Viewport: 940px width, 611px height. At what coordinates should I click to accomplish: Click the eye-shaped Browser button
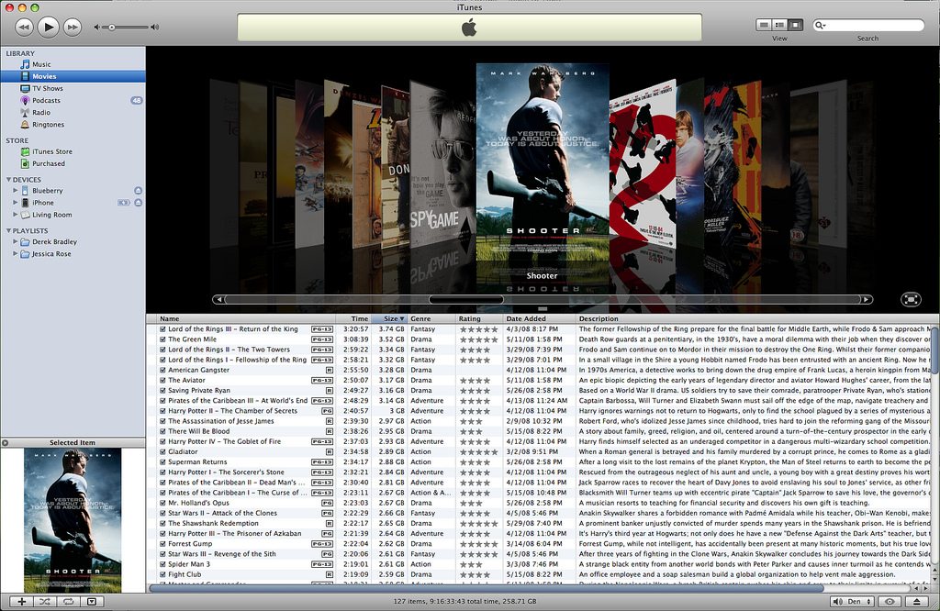pyautogui.click(x=890, y=602)
